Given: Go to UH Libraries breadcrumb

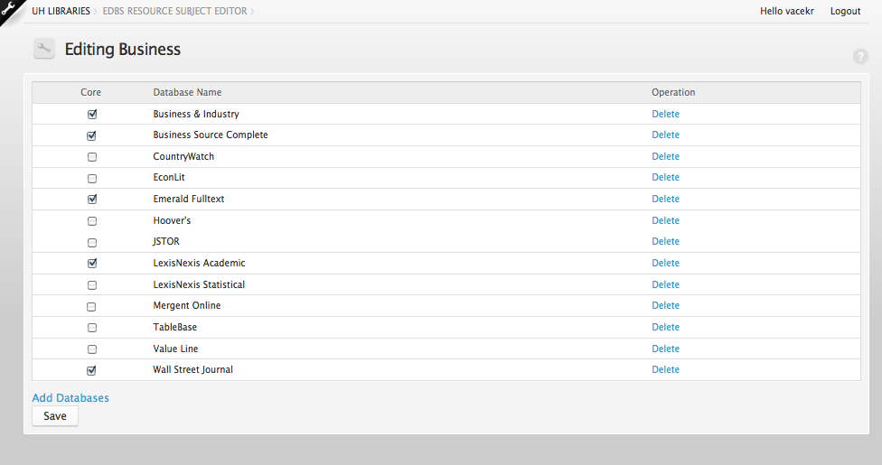Looking at the screenshot, I should point(61,11).
